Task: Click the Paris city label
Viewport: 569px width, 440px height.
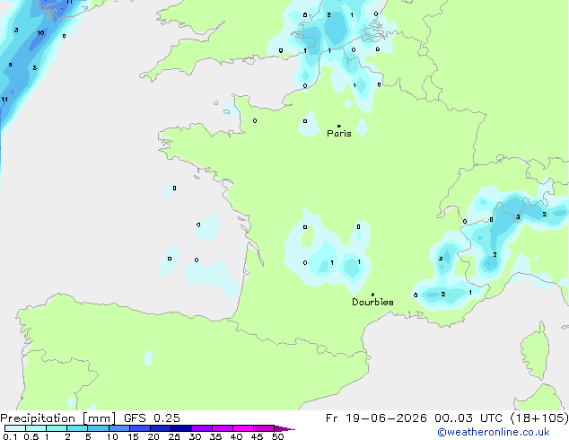Action: (x=339, y=134)
